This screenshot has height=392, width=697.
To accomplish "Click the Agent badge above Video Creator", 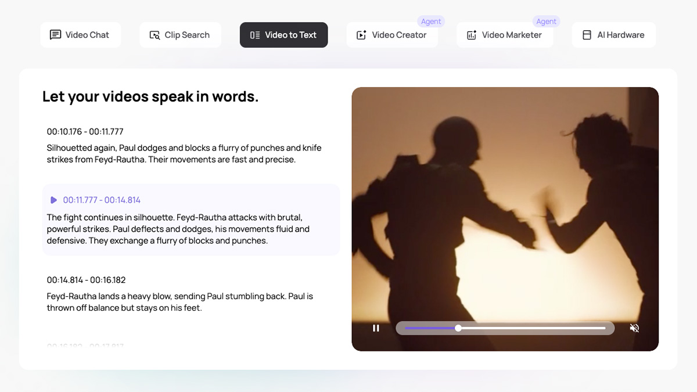I will pyautogui.click(x=431, y=21).
